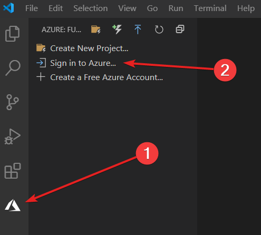Viewport: 261px width, 235px height.
Task: Open the Source Control view icon
Action: pos(13,102)
